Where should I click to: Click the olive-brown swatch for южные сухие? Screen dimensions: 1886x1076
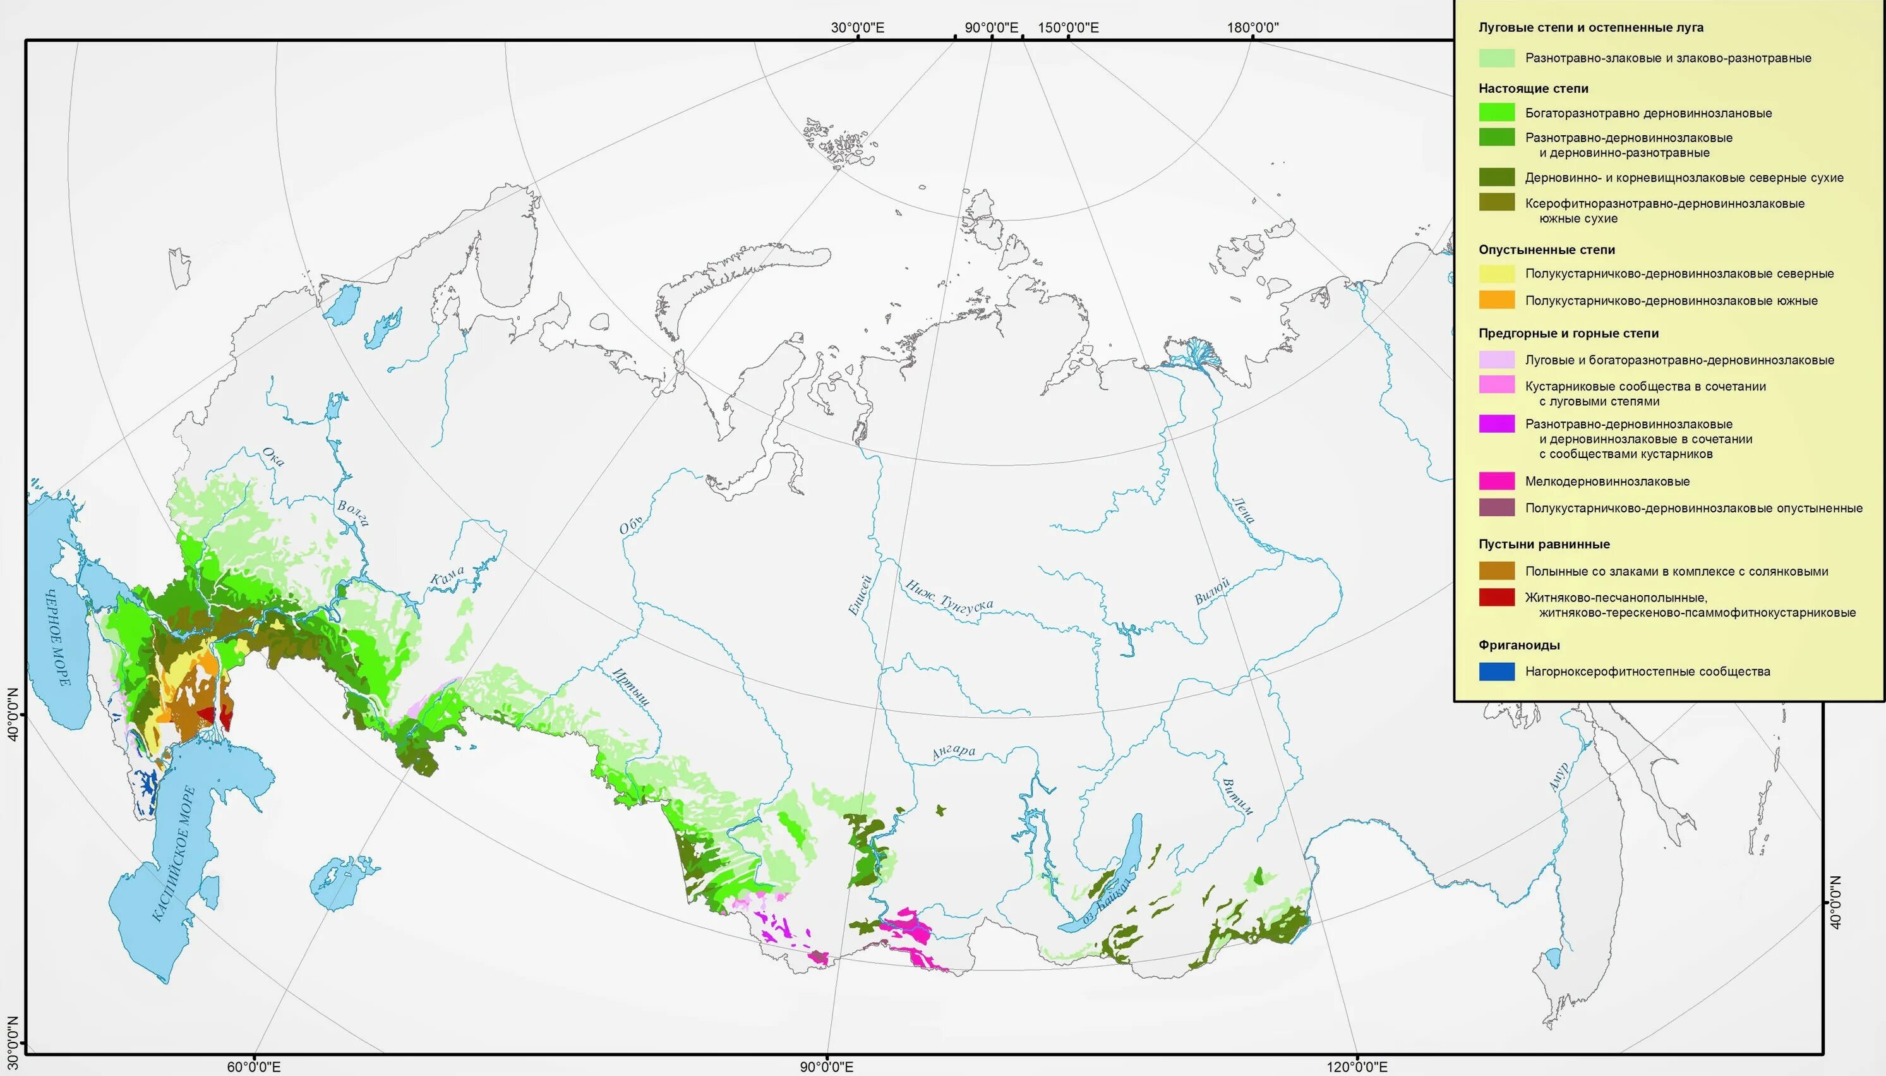click(x=1497, y=202)
